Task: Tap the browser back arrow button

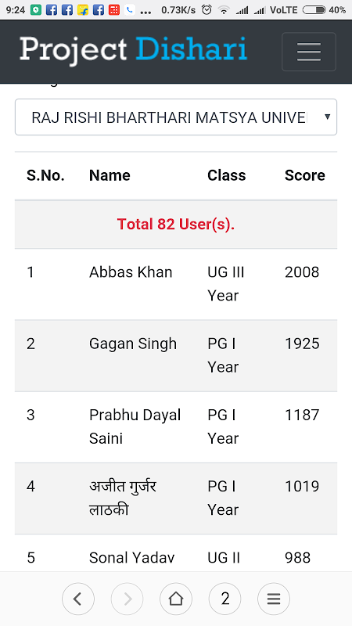Action: coord(78,599)
